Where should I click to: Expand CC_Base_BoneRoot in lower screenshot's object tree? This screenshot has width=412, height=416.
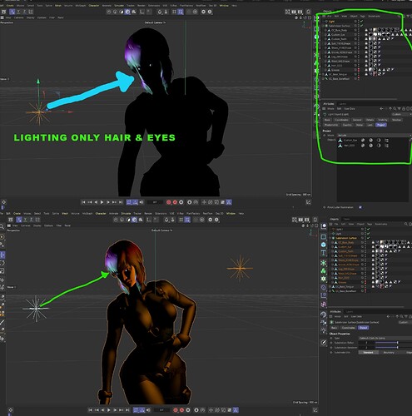330,291
